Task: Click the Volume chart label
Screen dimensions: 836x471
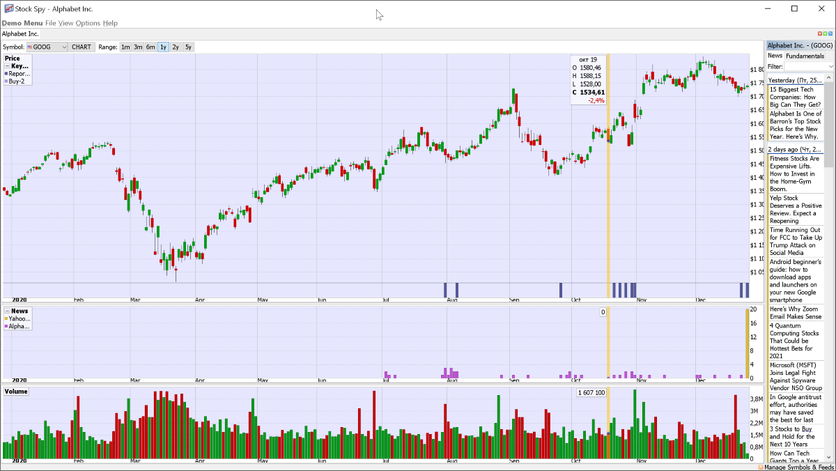Action: click(16, 392)
